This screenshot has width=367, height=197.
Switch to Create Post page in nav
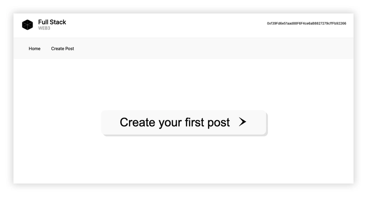click(62, 49)
